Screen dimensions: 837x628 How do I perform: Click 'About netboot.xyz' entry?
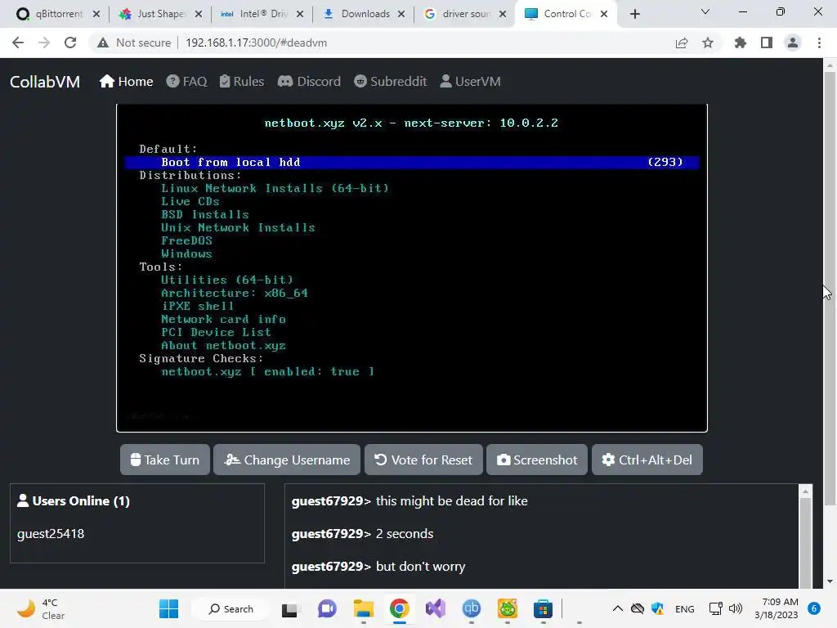223,346
